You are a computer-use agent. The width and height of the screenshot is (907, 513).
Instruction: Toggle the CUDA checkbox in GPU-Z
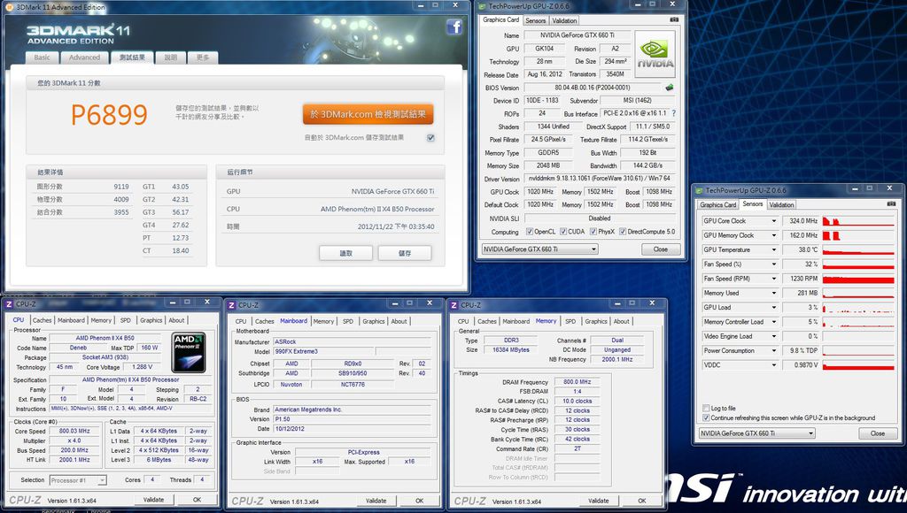point(562,232)
